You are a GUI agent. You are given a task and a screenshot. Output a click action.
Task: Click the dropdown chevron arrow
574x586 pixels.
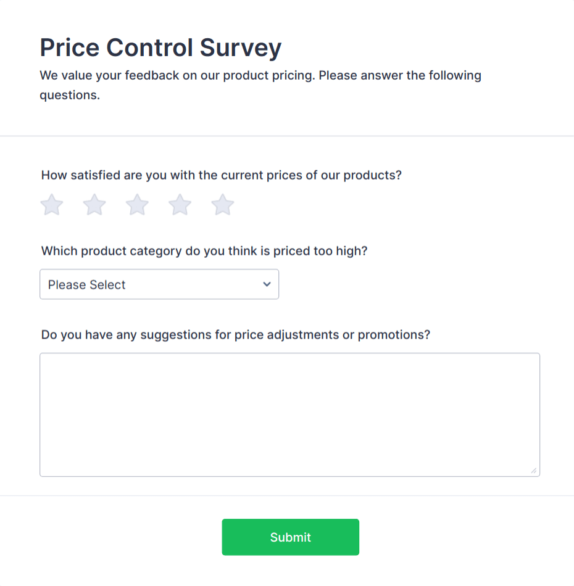coord(267,284)
